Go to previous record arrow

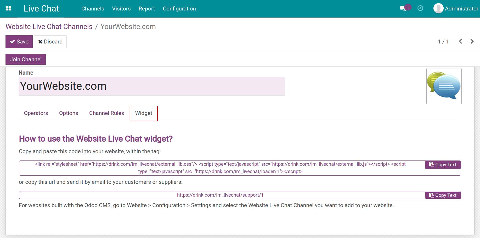click(460, 41)
